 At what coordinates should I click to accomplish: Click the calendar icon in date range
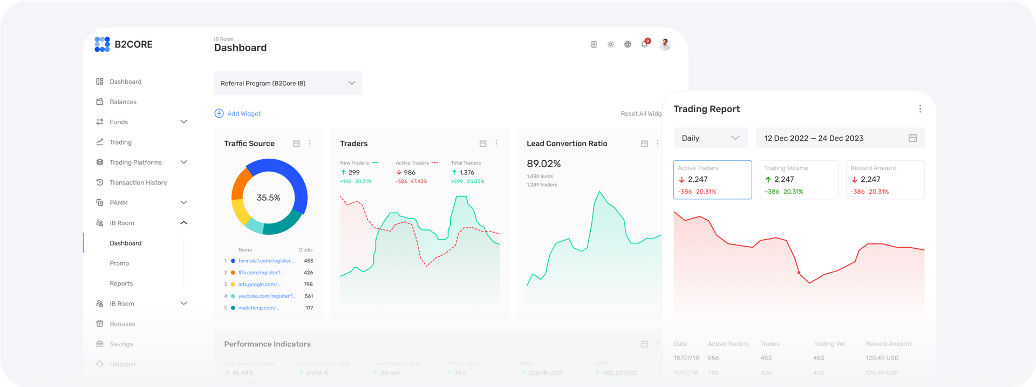pyautogui.click(x=912, y=138)
